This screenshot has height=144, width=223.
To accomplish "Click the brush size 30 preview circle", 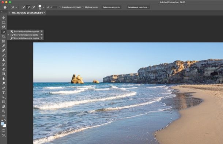I will tap(40, 6).
